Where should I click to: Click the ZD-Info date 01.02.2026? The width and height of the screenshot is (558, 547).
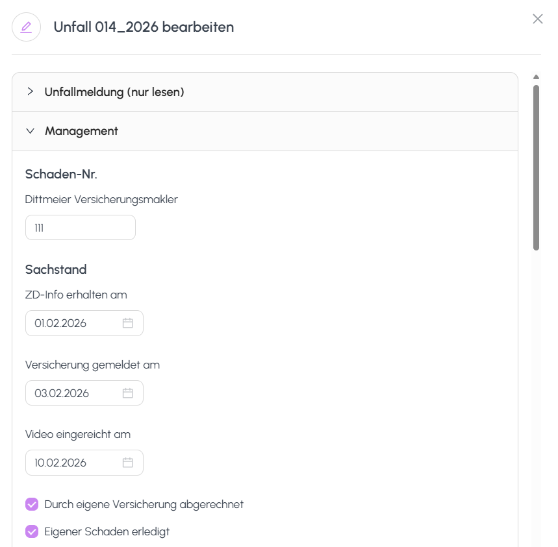pyautogui.click(x=60, y=323)
